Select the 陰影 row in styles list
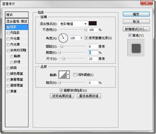The image size is (156, 134). [17, 27]
